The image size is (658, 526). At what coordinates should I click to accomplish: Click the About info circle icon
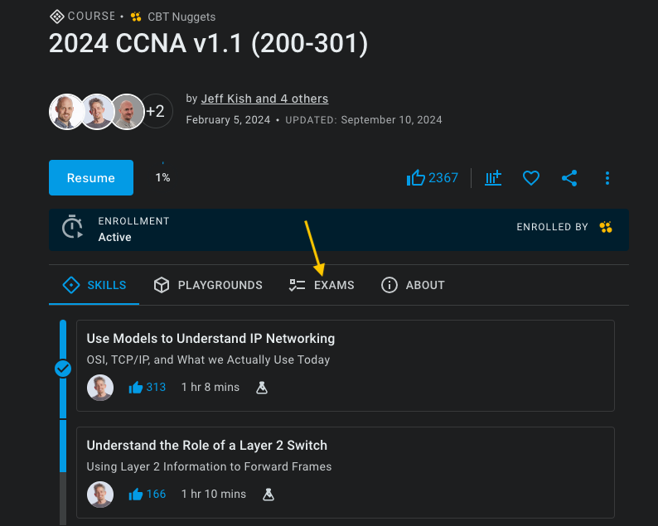pyautogui.click(x=389, y=285)
